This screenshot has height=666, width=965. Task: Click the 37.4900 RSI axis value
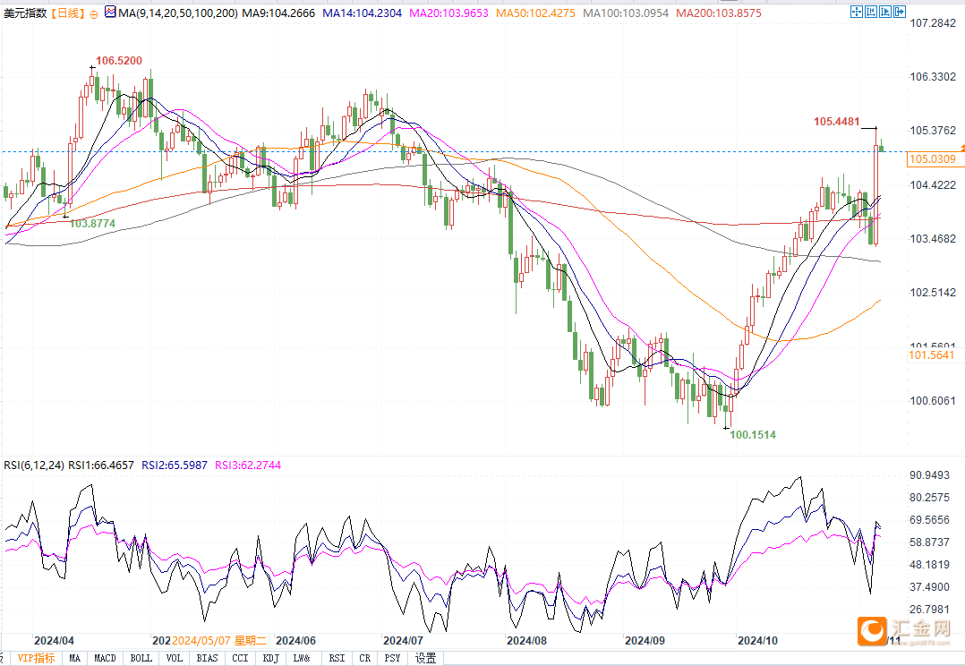(929, 586)
